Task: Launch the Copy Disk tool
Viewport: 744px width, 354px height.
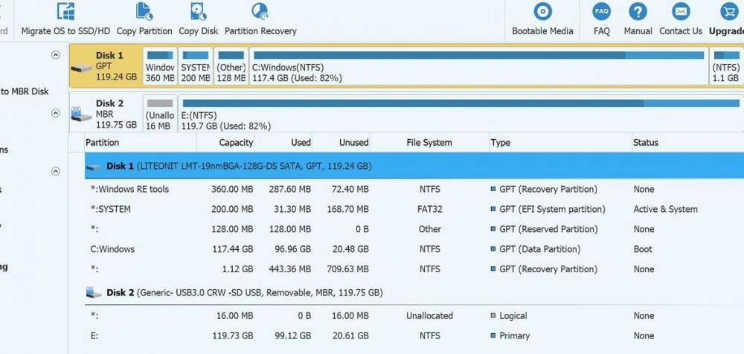Action: click(199, 12)
